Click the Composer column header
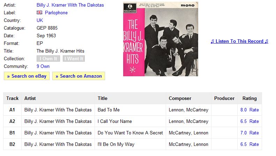This screenshot has height=156, width=276. 180,98
